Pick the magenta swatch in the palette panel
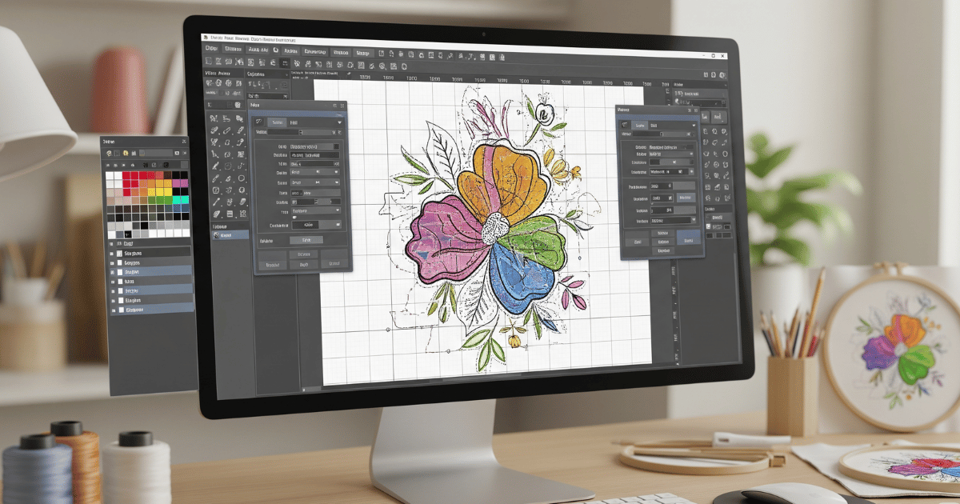The width and height of the screenshot is (960, 504). (180, 183)
